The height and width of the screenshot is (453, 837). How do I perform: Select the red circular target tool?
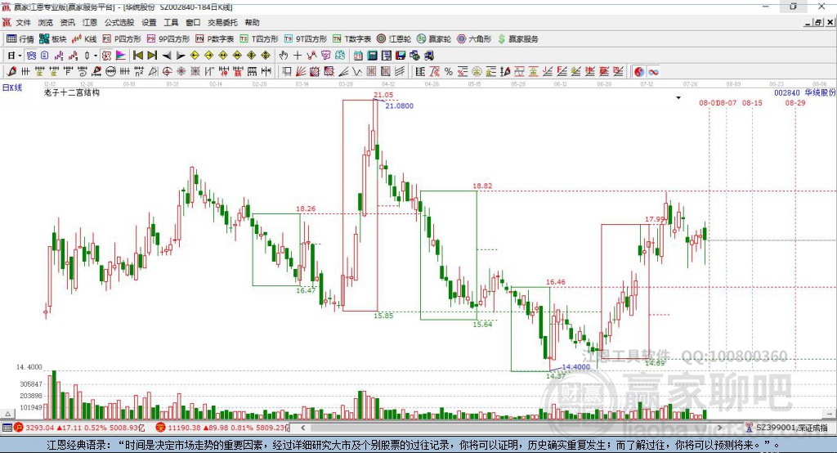tap(167, 72)
